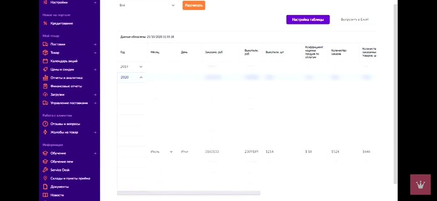Click the pin icon beside Склады и пункты приёма
The width and height of the screenshot is (437, 201).
45,178
